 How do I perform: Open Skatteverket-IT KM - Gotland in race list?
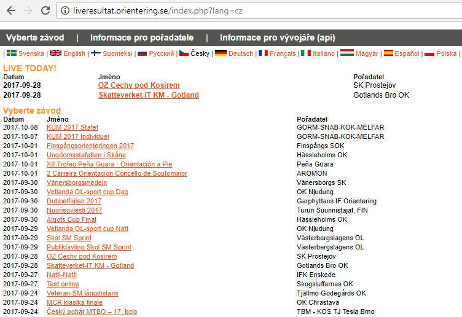click(90, 265)
